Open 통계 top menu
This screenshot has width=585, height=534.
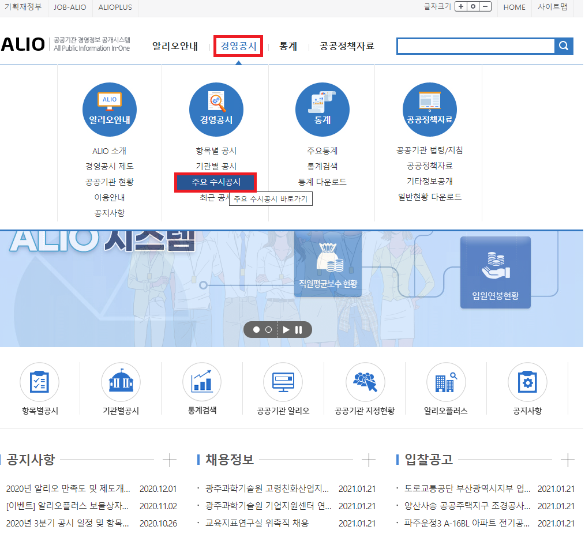pyautogui.click(x=288, y=46)
